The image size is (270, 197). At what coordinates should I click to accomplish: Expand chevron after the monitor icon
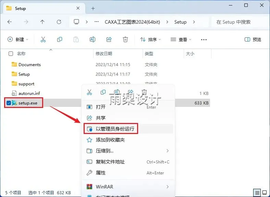pyautogui.click(x=87, y=22)
